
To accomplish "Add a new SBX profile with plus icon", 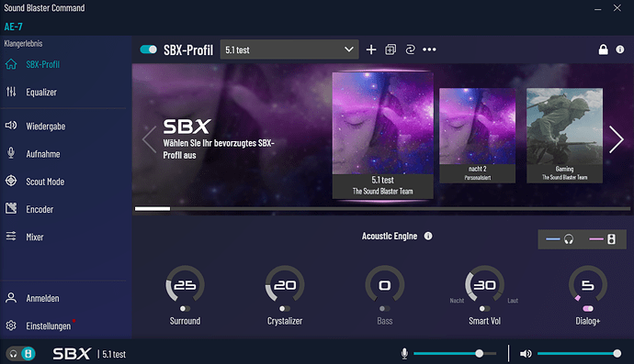I will [371, 50].
